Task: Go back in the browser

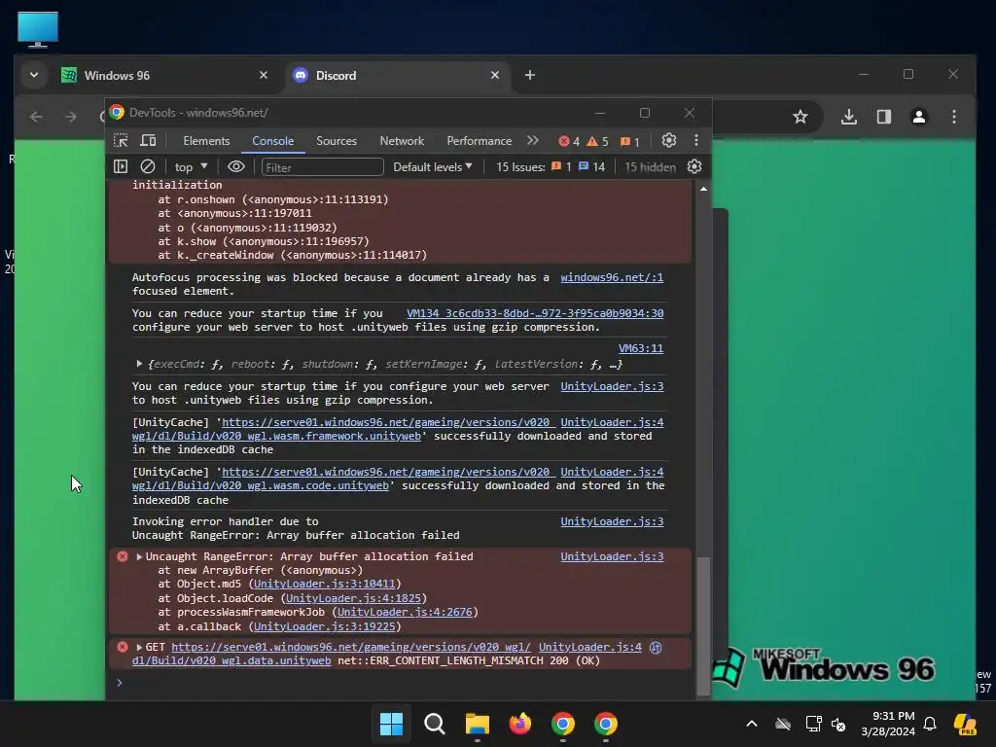Action: [36, 117]
